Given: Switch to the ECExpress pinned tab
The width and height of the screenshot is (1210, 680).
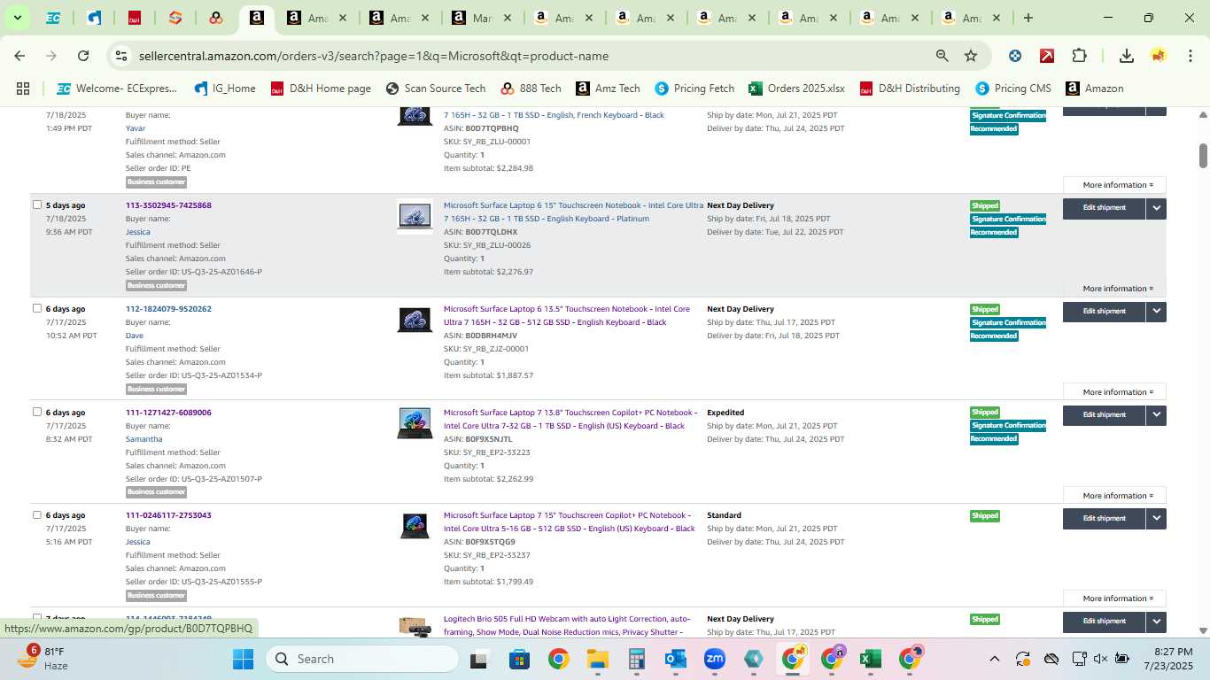Looking at the screenshot, I should point(53,18).
